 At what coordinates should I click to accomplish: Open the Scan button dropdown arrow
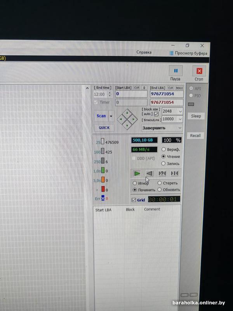(x=111, y=116)
